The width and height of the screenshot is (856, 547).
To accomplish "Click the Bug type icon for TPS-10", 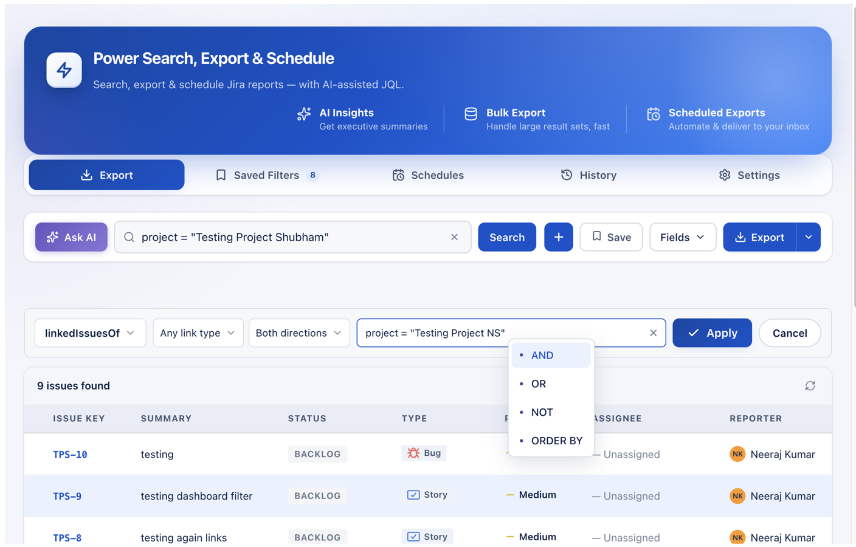I will [413, 453].
